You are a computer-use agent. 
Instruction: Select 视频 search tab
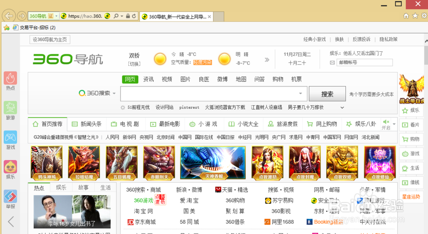point(167,80)
